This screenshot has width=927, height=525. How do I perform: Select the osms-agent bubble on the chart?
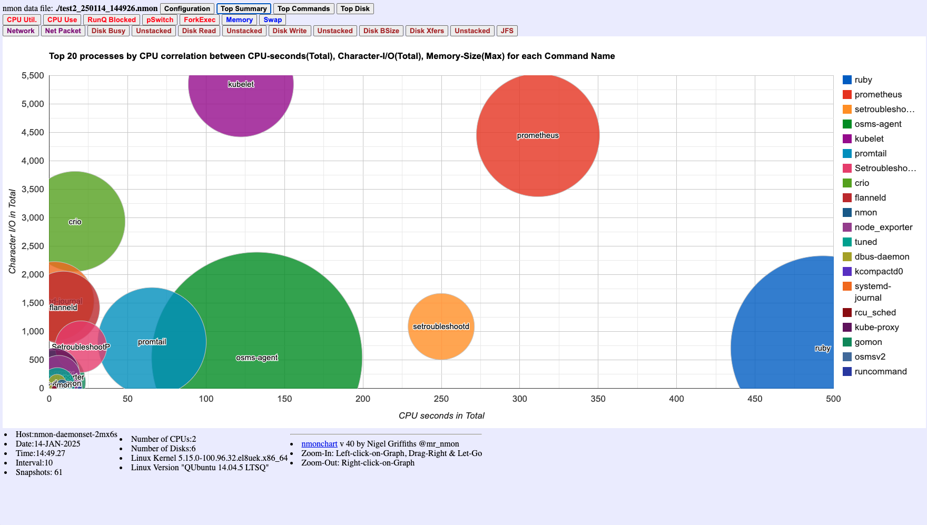click(x=257, y=358)
